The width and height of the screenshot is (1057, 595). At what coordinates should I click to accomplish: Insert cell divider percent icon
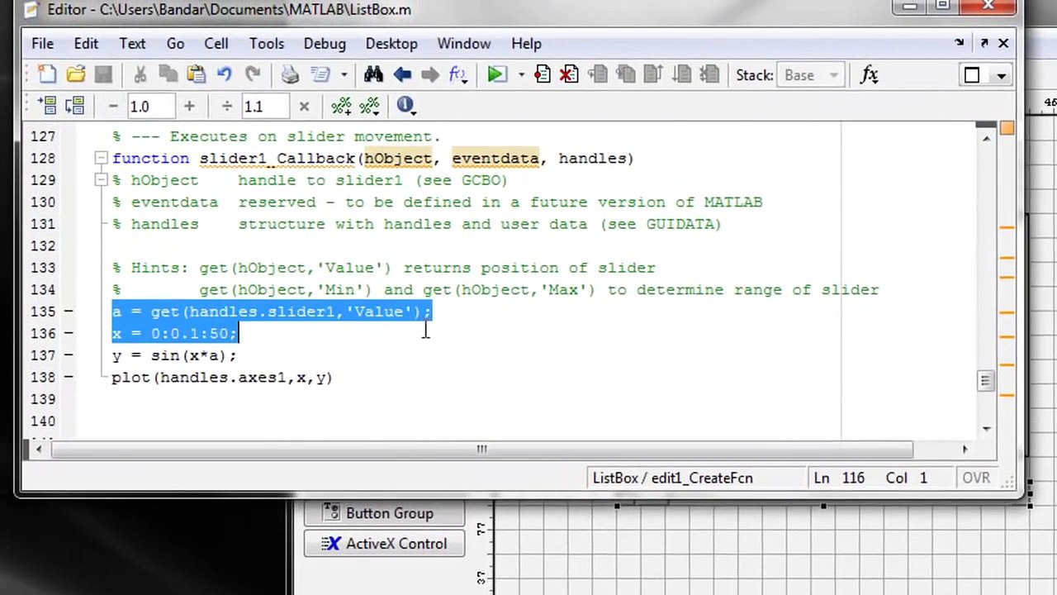coord(341,106)
